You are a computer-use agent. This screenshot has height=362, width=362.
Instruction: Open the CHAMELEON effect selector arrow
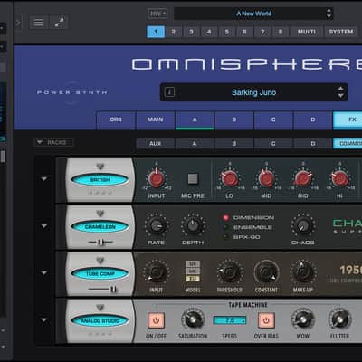coord(100,214)
